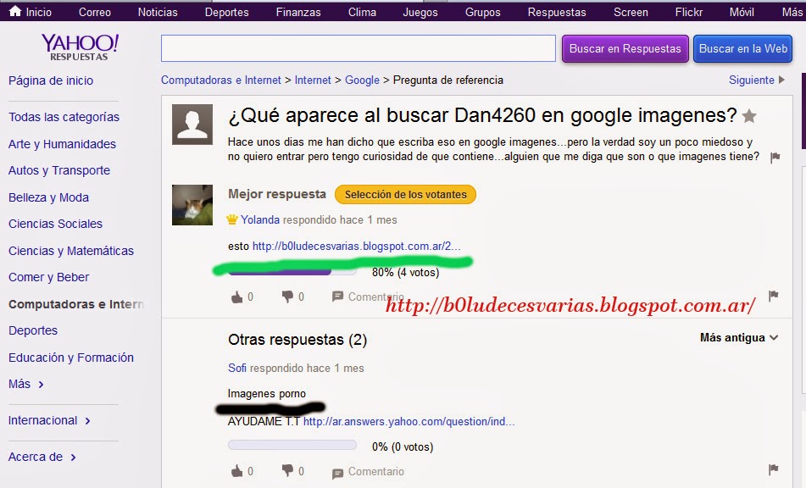806x488 pixels.
Task: Select Computadoras e Internet sidebar category
Action: [x=76, y=304]
